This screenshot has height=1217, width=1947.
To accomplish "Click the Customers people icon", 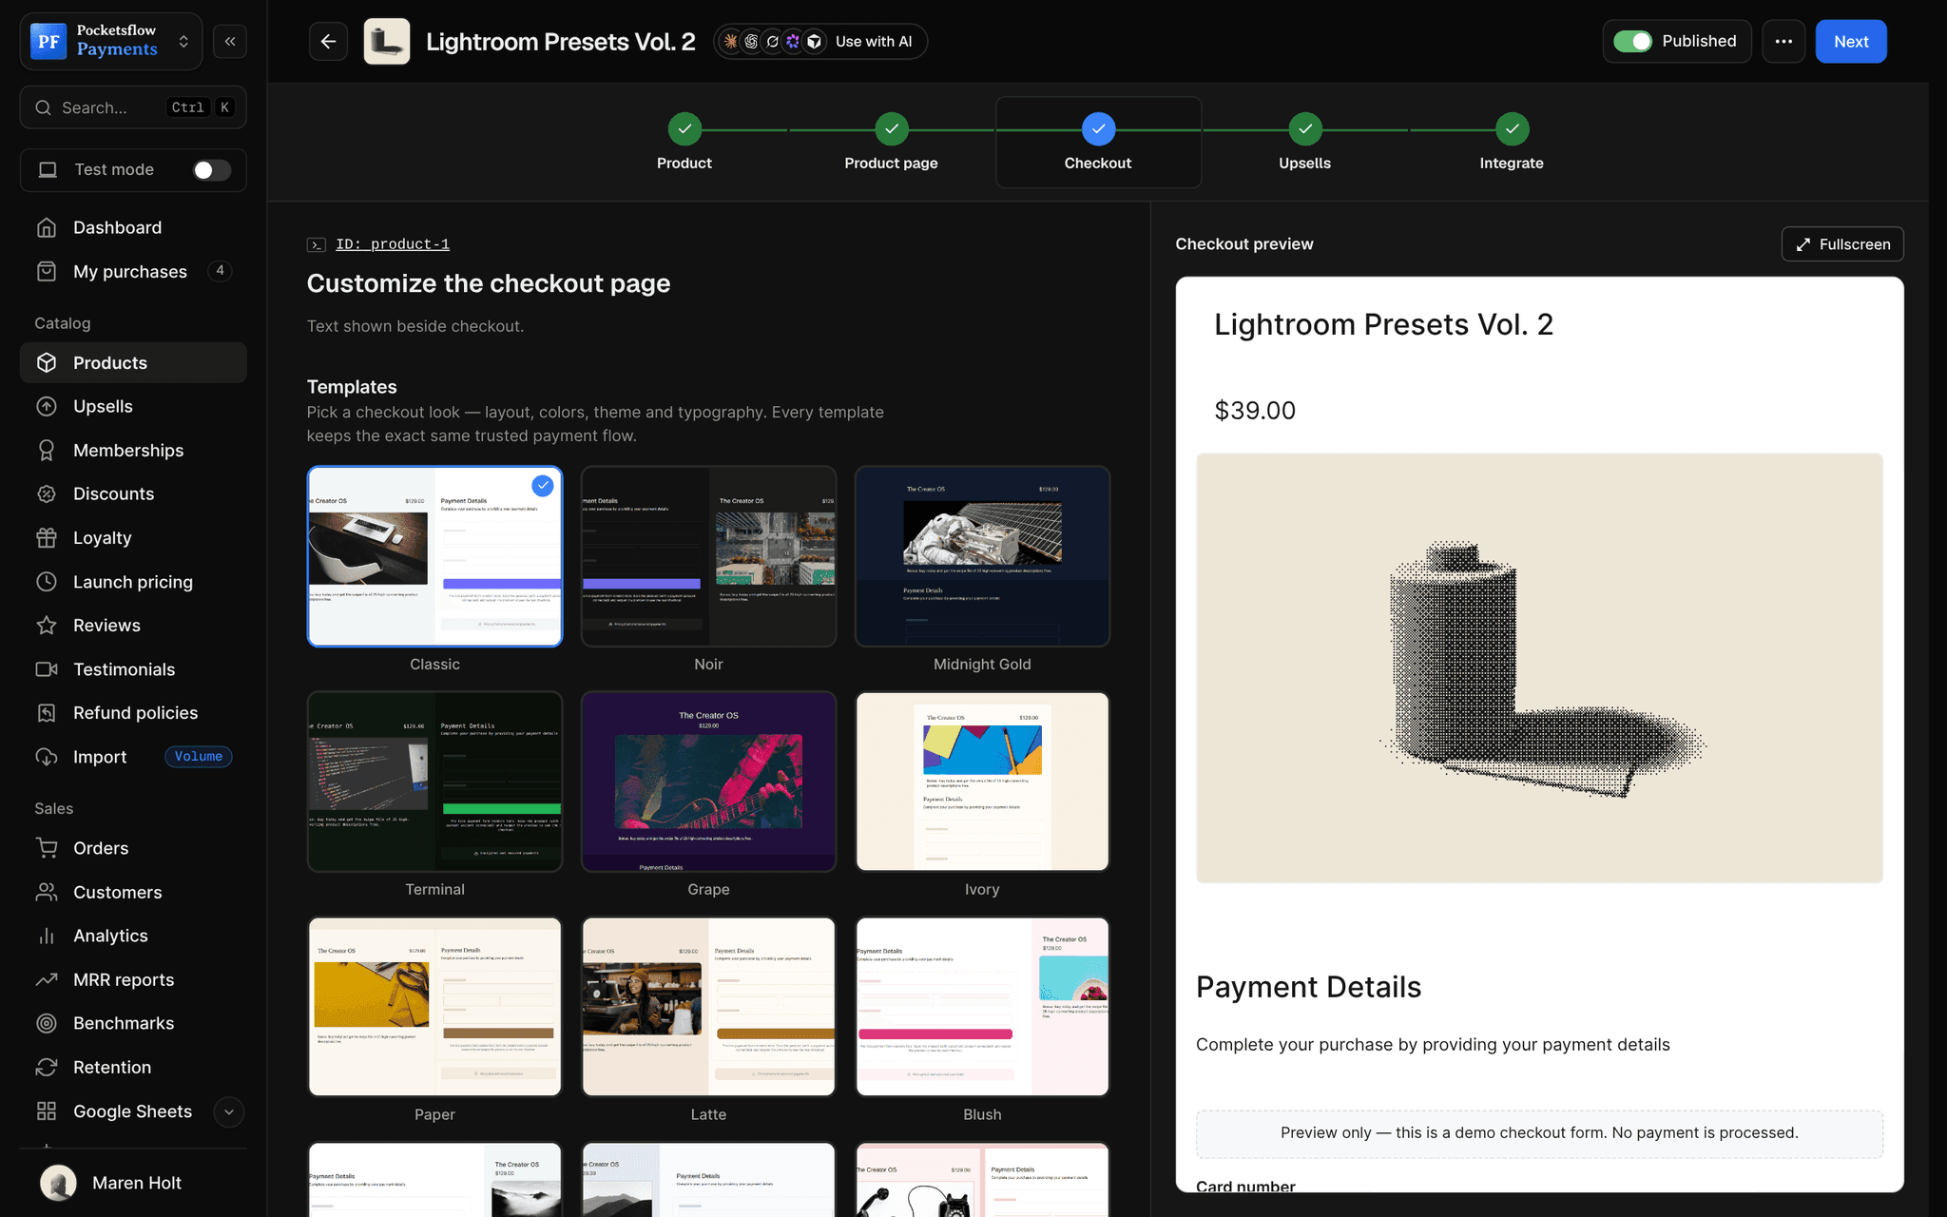I will (47, 891).
